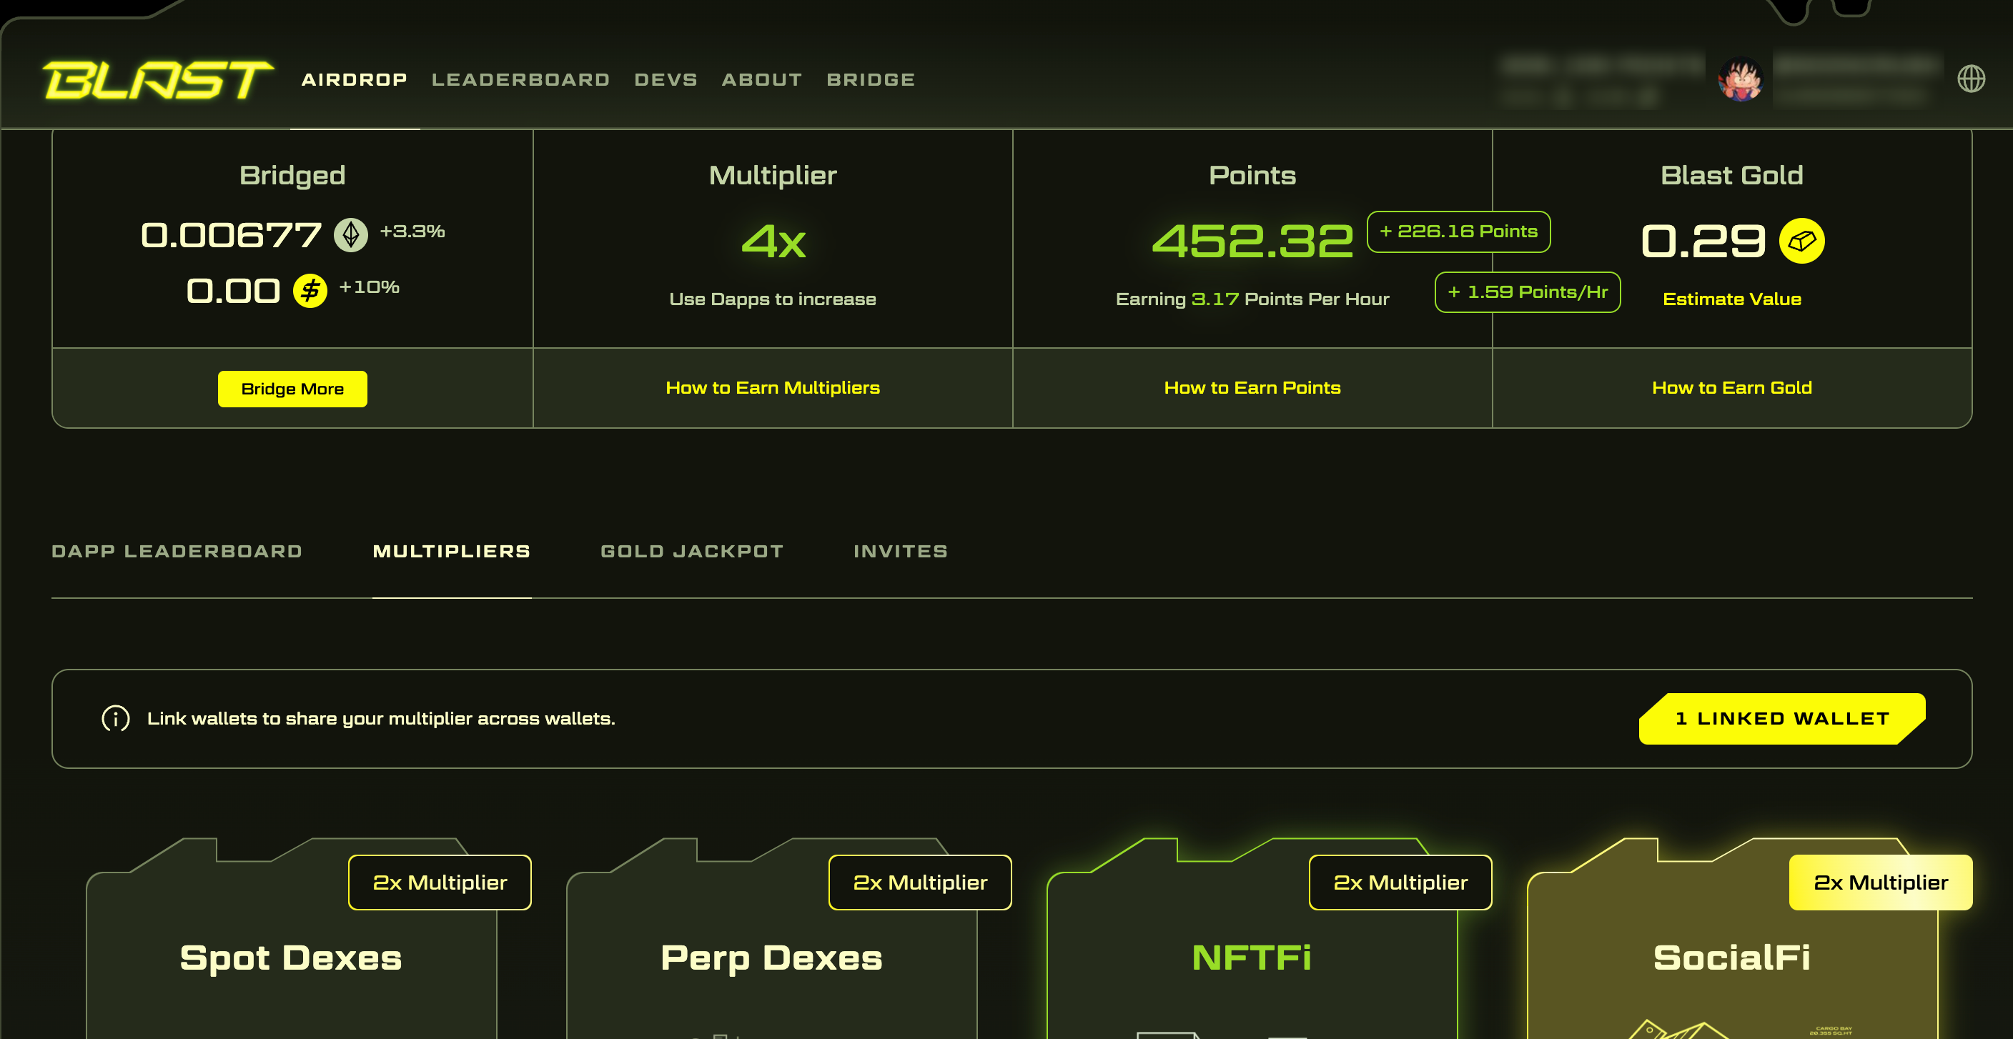Switch to the Gold Jackpot tab
Image resolution: width=2013 pixels, height=1039 pixels.
pos(691,552)
